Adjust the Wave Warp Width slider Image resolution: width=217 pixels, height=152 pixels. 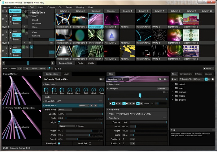[x=84, y=131]
